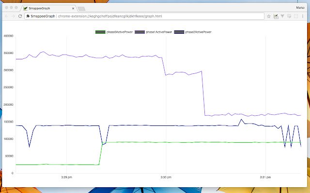Click the 150000 y-axis label
Image resolution: width=310 pixels, height=193 pixels.
9,122
